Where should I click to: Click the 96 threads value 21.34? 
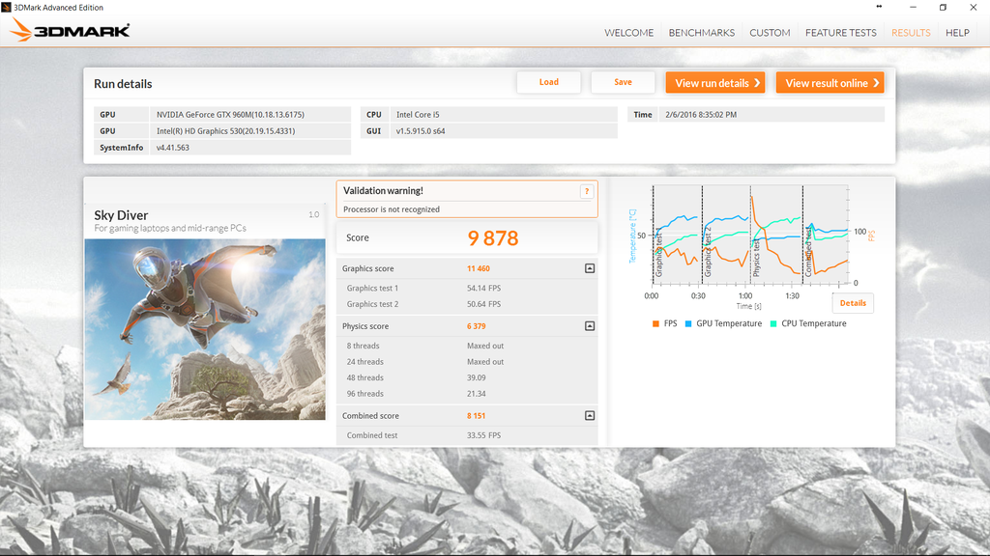tap(477, 394)
